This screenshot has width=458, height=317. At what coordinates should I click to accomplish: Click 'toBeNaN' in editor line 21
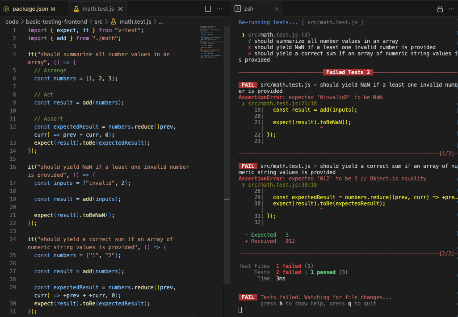[x=94, y=215]
